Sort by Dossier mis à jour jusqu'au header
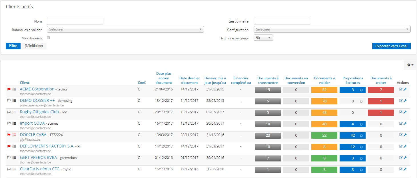 tap(215, 80)
